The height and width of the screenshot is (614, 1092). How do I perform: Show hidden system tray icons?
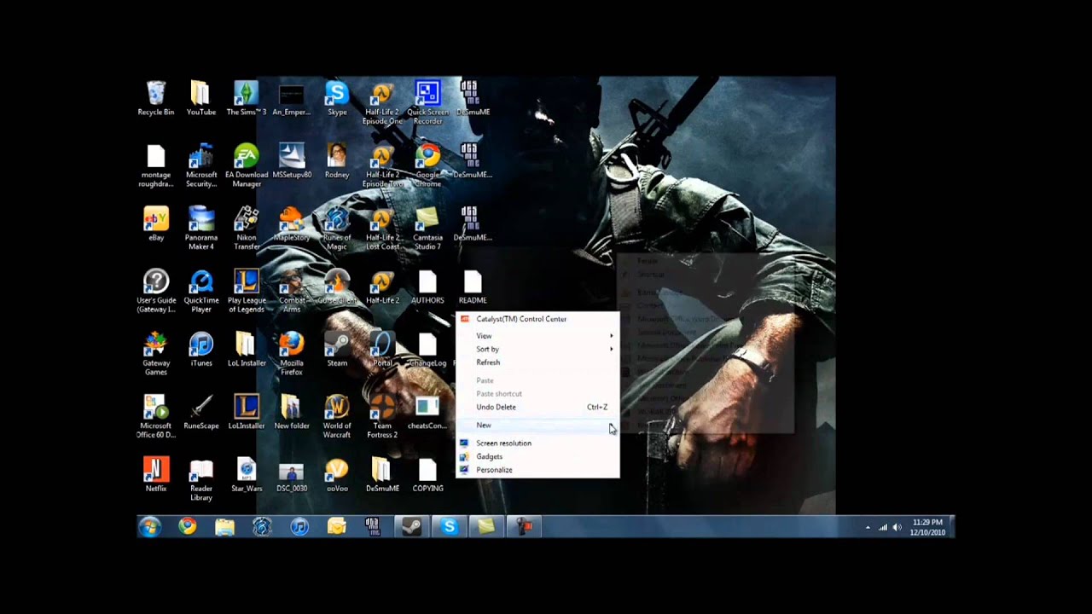(868, 528)
